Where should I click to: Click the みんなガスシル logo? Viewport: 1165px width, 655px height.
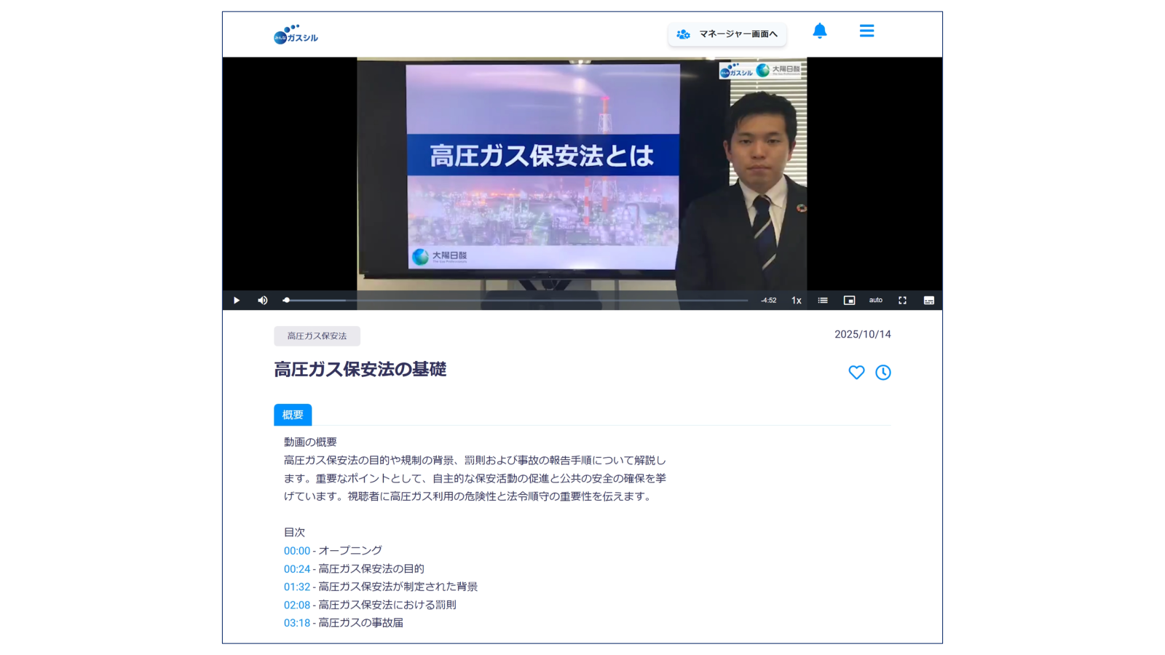pyautogui.click(x=296, y=33)
